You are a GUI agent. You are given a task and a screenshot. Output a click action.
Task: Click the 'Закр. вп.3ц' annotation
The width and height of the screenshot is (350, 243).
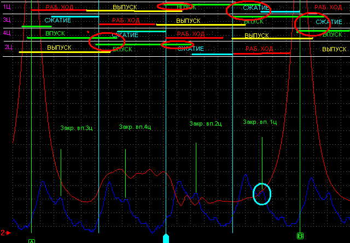(x=77, y=128)
